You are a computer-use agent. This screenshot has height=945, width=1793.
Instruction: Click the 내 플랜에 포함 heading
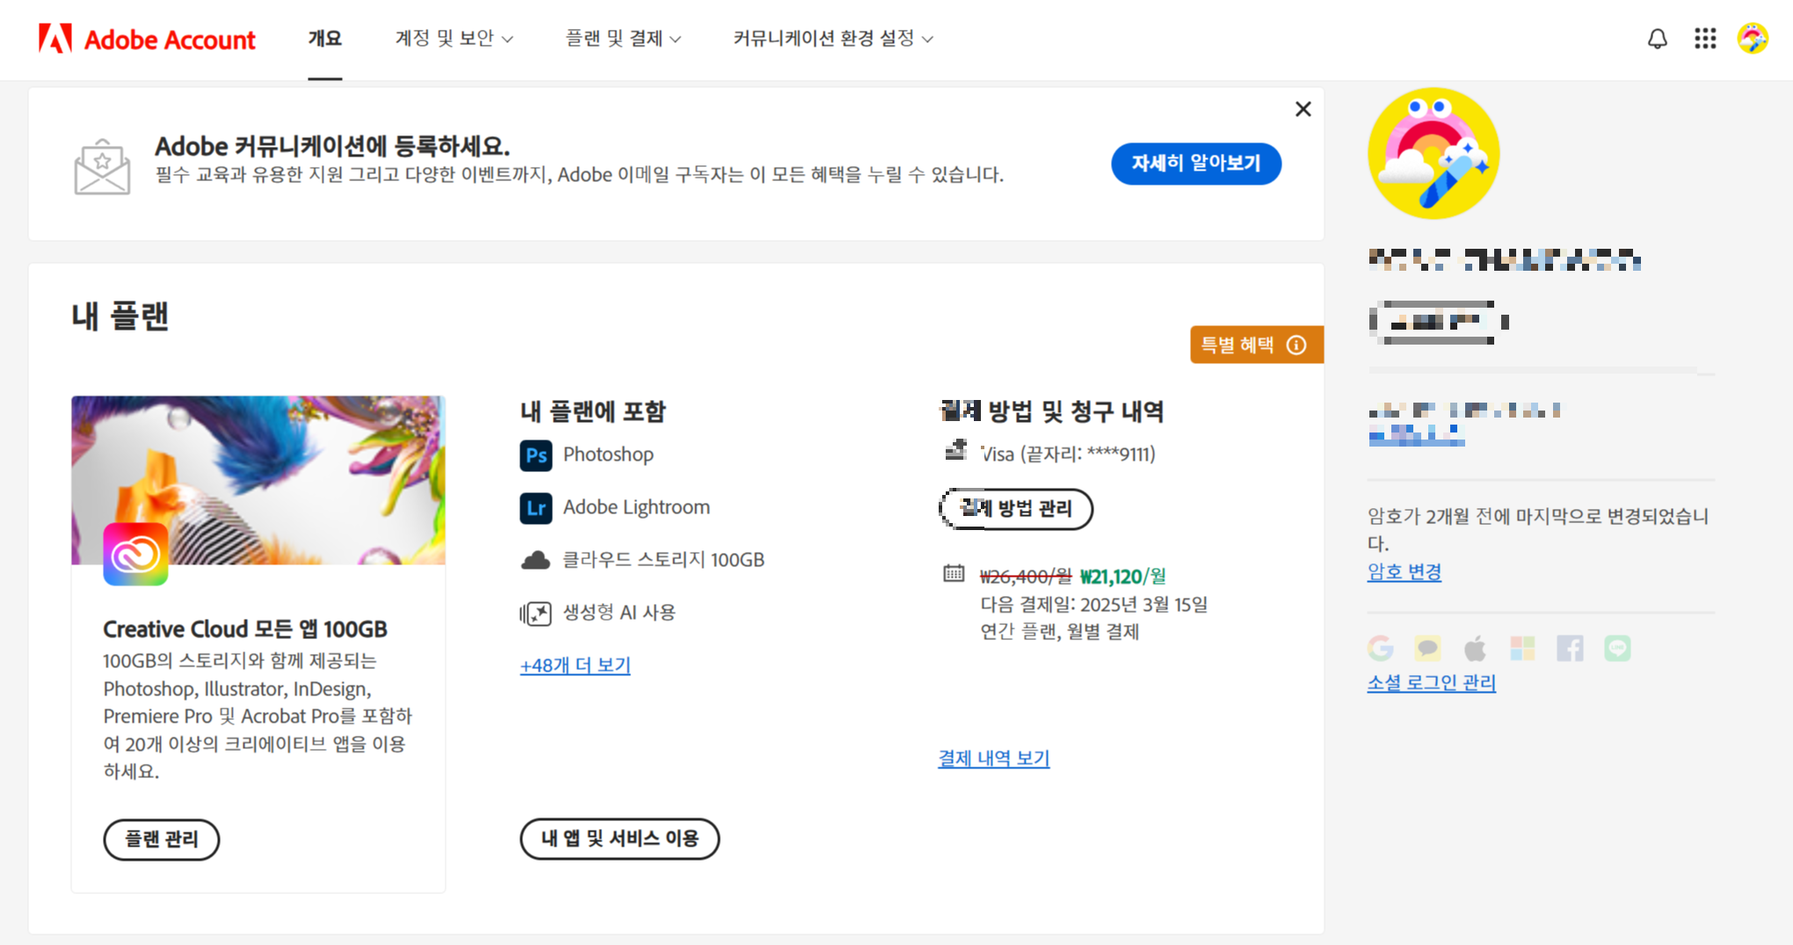click(x=593, y=411)
